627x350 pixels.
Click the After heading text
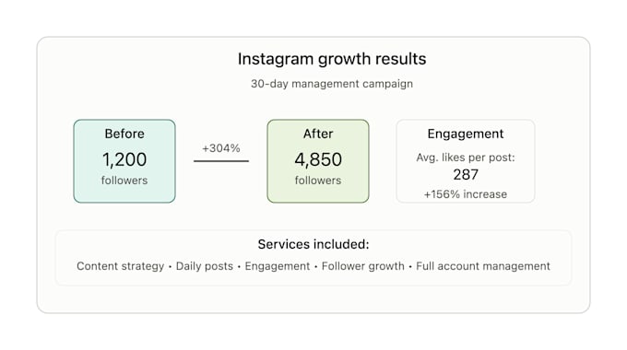point(318,134)
